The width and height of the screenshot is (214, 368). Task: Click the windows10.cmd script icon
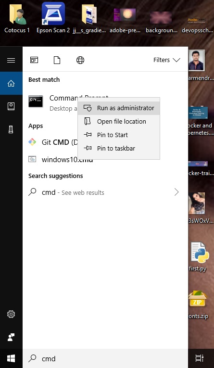pos(32,159)
